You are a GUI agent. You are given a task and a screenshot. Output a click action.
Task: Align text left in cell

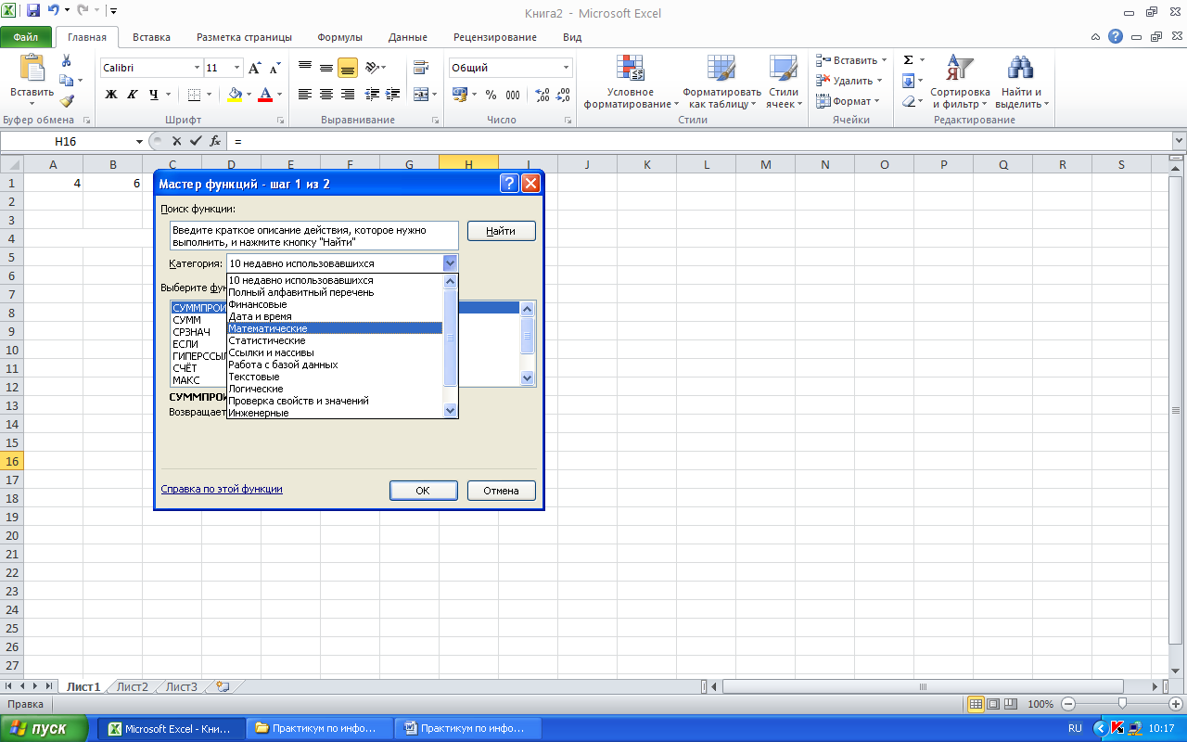305,94
